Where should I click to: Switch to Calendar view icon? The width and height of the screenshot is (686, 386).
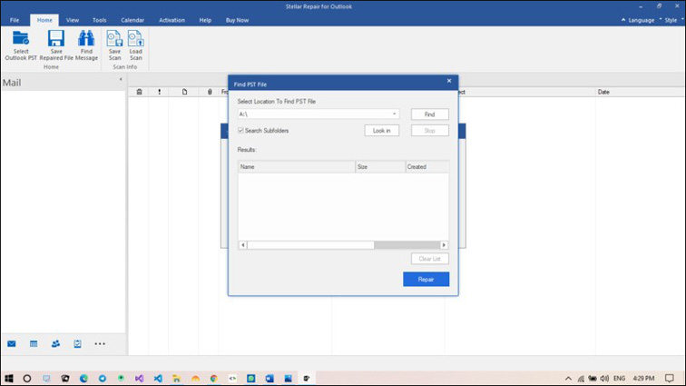34,344
